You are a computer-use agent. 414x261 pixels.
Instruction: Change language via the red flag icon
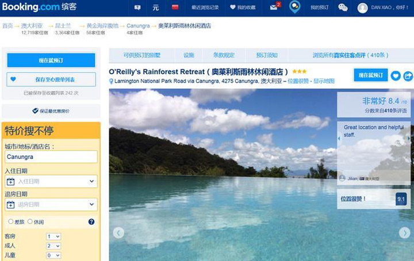point(175,7)
